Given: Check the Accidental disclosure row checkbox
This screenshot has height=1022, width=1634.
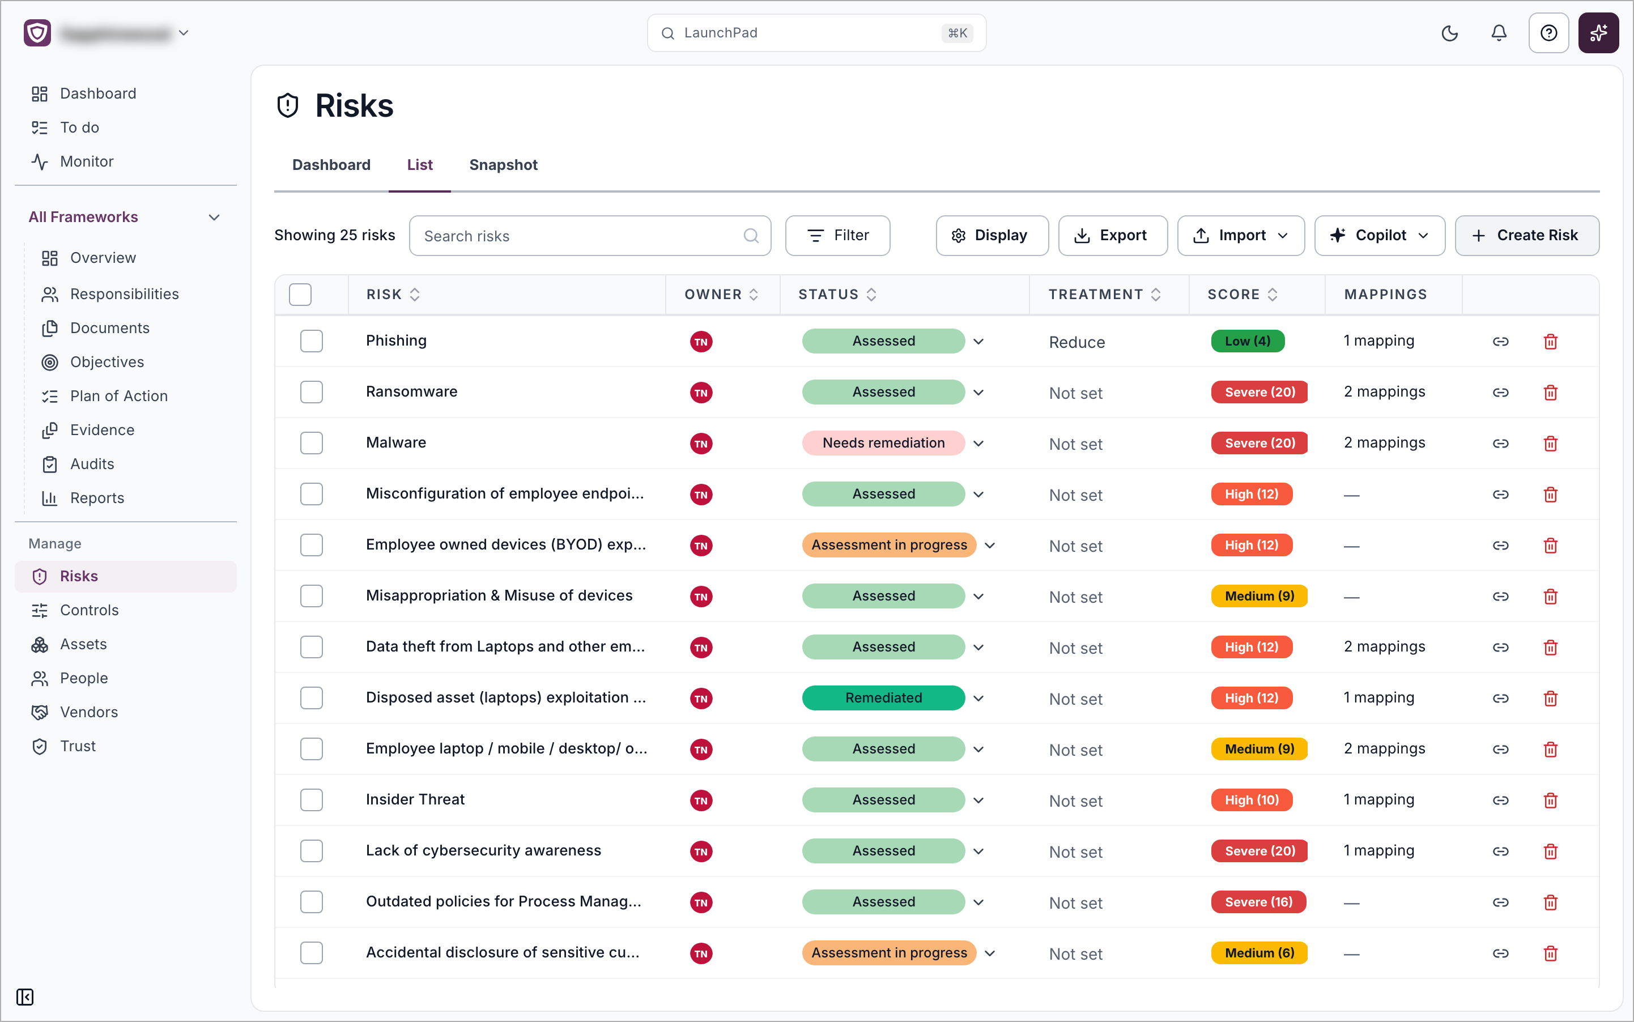Looking at the screenshot, I should click(x=312, y=953).
